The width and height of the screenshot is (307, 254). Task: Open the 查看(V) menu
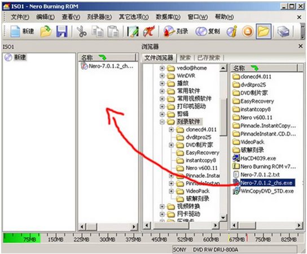tap(71, 17)
